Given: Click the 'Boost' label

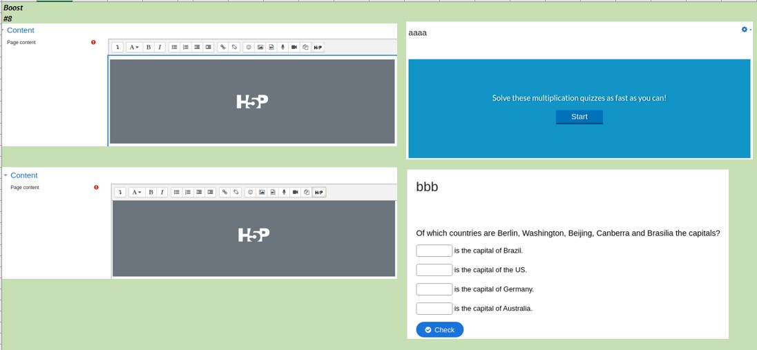Looking at the screenshot, I should [13, 8].
